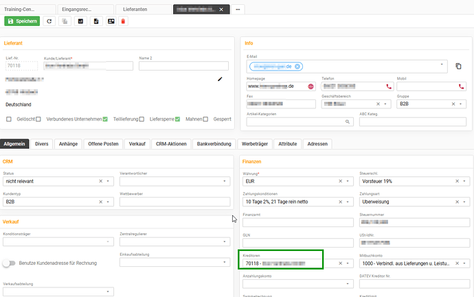Click into the GLN field

coord(298,243)
